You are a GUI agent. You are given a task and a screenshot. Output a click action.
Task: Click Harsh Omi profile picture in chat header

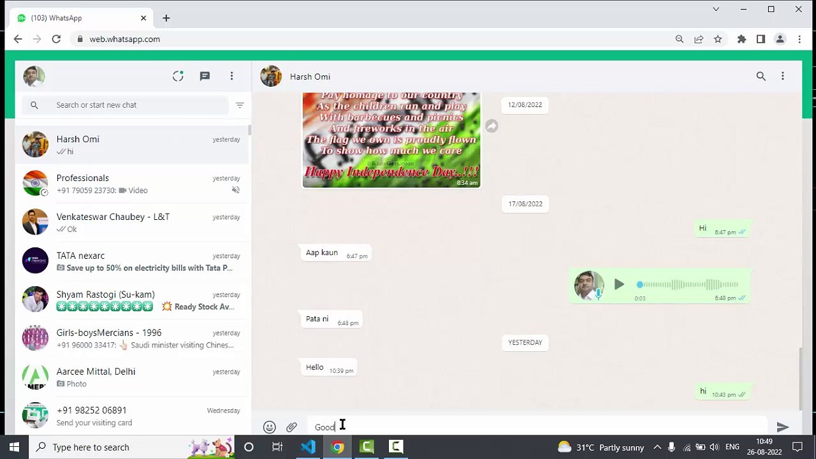point(271,76)
